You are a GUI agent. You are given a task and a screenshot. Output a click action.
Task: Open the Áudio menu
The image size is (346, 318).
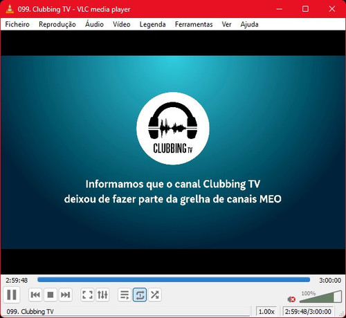point(94,24)
